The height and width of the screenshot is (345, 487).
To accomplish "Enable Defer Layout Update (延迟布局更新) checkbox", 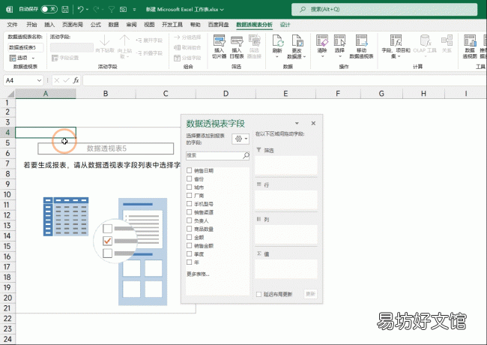I will coord(258,294).
